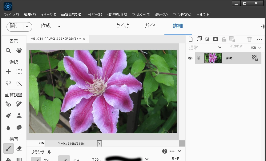Lock transparent pixels in layers panel
The width and height of the screenshot is (266, 161).
[232, 39]
